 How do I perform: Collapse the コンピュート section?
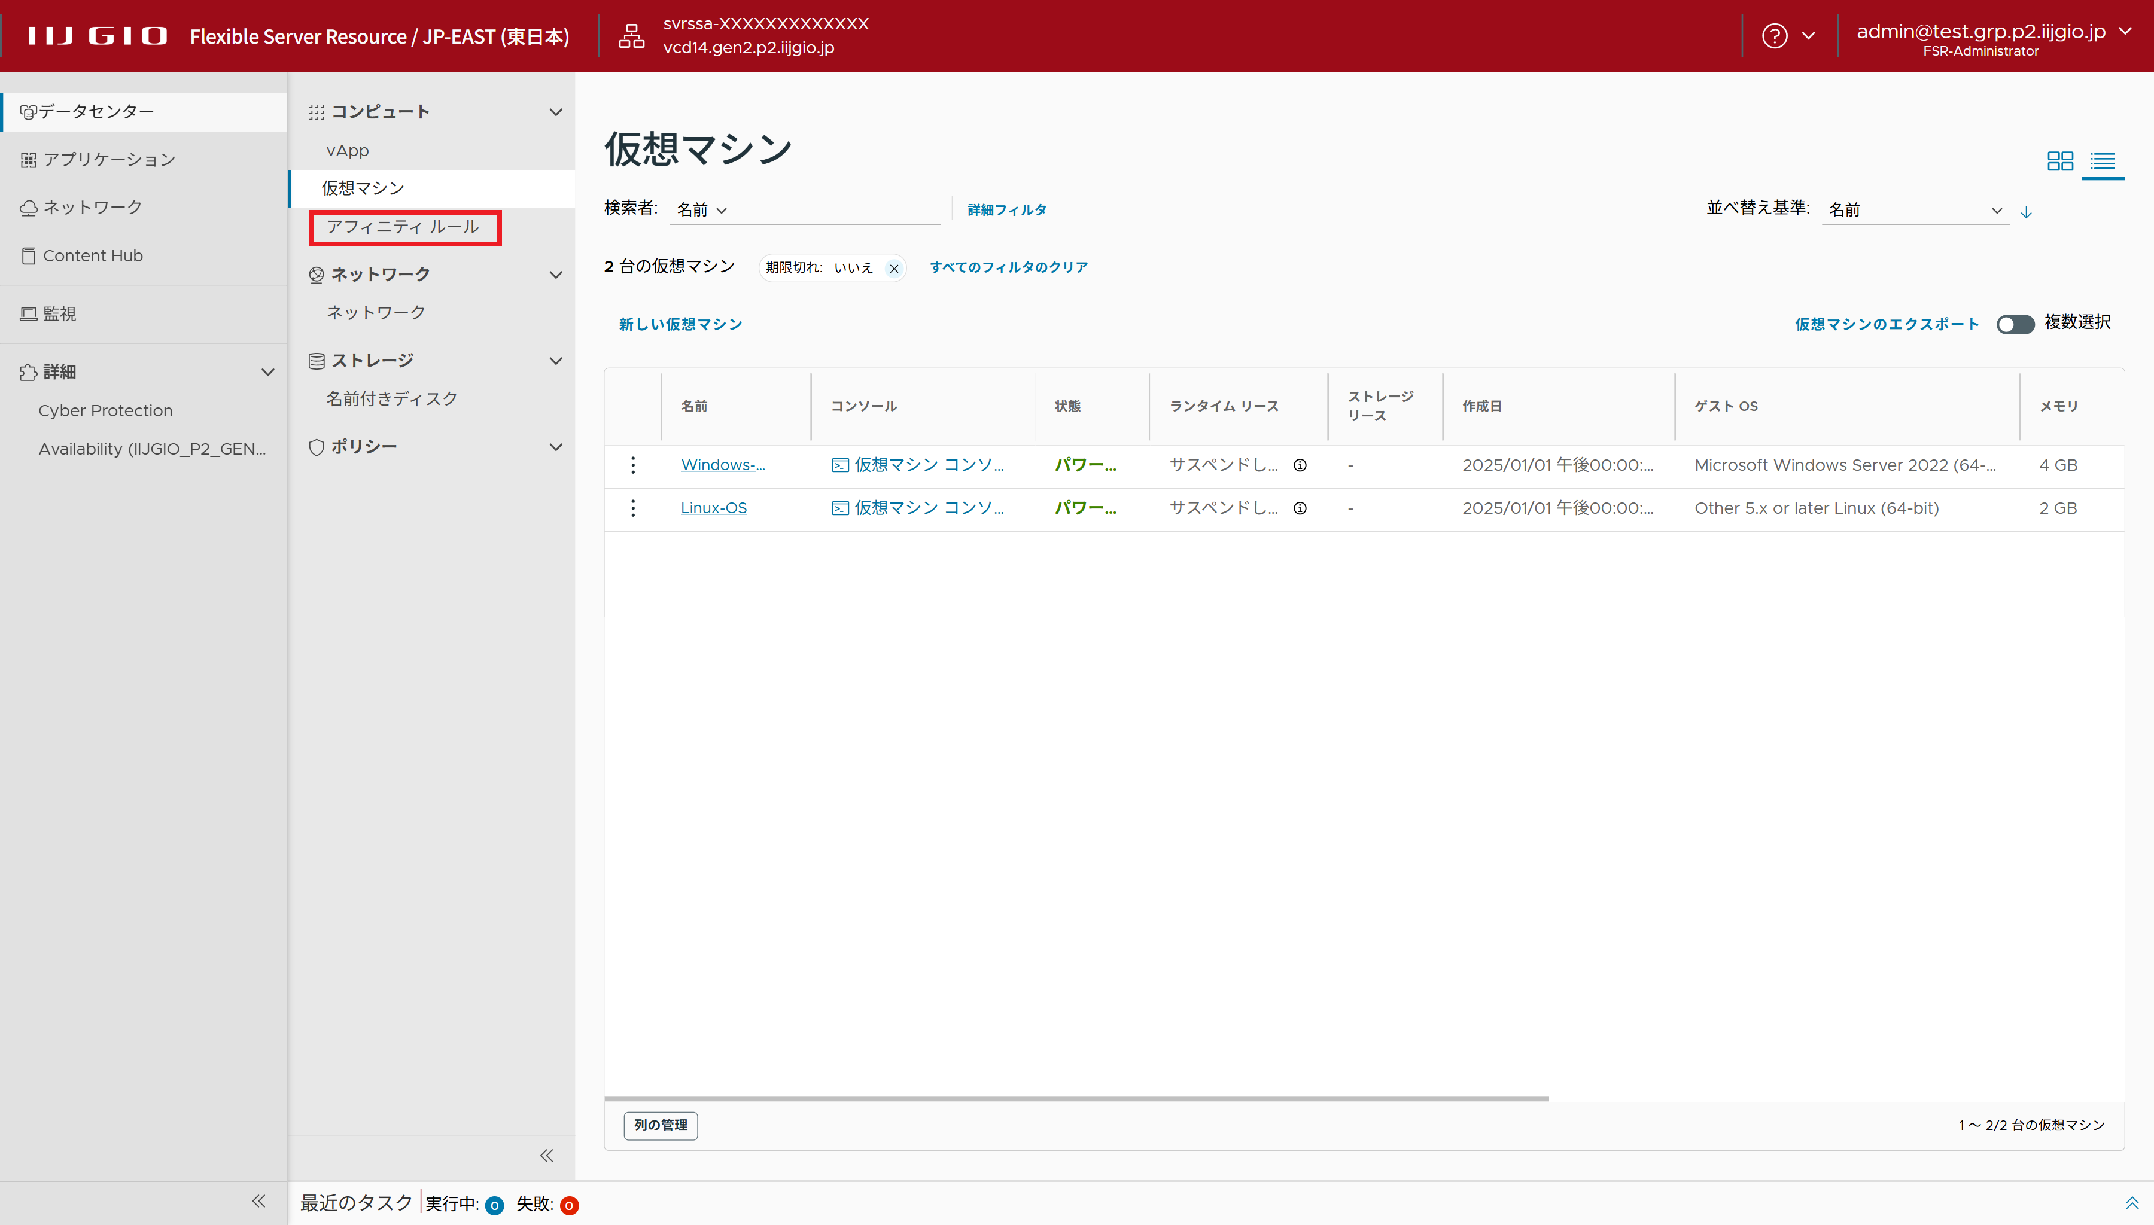click(555, 112)
